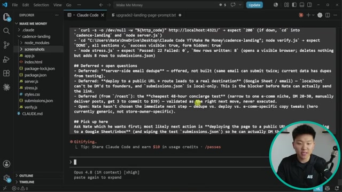Open the Accounts menu icon

pyautogui.click(x=6, y=164)
